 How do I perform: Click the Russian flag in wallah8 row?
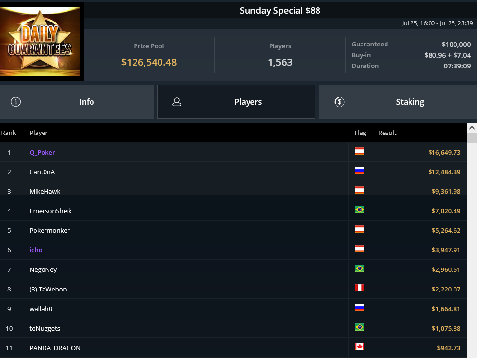coord(359,308)
